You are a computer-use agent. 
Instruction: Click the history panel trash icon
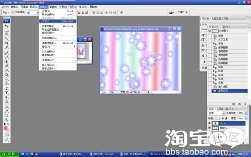point(245,104)
